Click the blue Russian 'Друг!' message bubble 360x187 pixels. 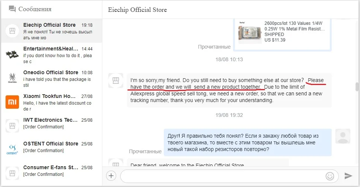pyautogui.click(x=248, y=142)
